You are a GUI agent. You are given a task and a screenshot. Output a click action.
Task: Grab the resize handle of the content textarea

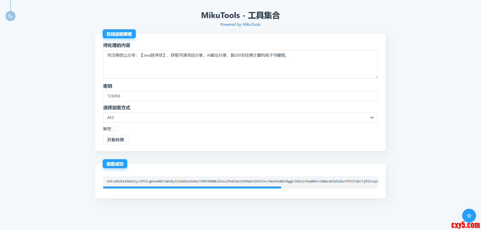click(x=376, y=77)
